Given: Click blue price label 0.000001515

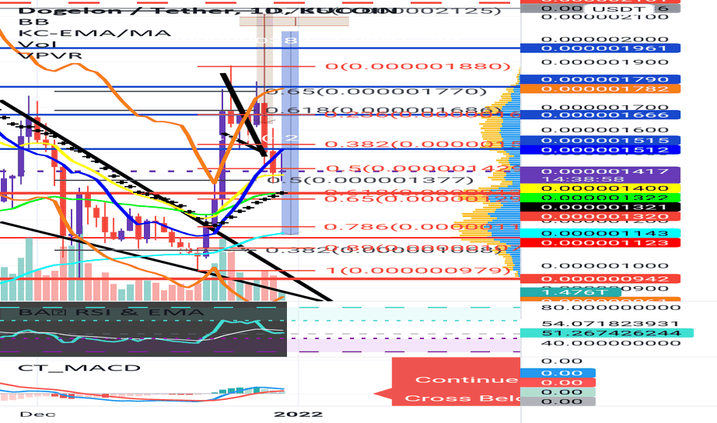Looking at the screenshot, I should pyautogui.click(x=600, y=141).
